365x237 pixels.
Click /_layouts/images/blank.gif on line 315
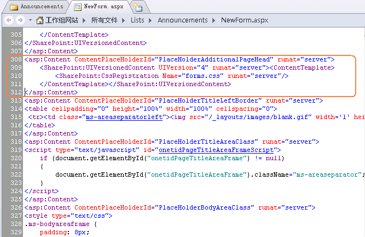click(x=258, y=117)
